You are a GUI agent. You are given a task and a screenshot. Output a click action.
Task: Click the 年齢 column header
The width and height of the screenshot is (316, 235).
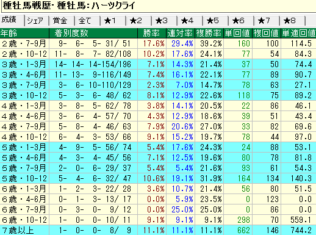pos(24,33)
